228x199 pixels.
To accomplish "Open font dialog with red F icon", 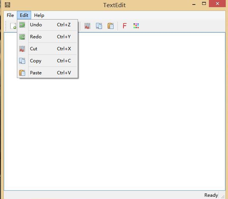I will click(x=124, y=26).
